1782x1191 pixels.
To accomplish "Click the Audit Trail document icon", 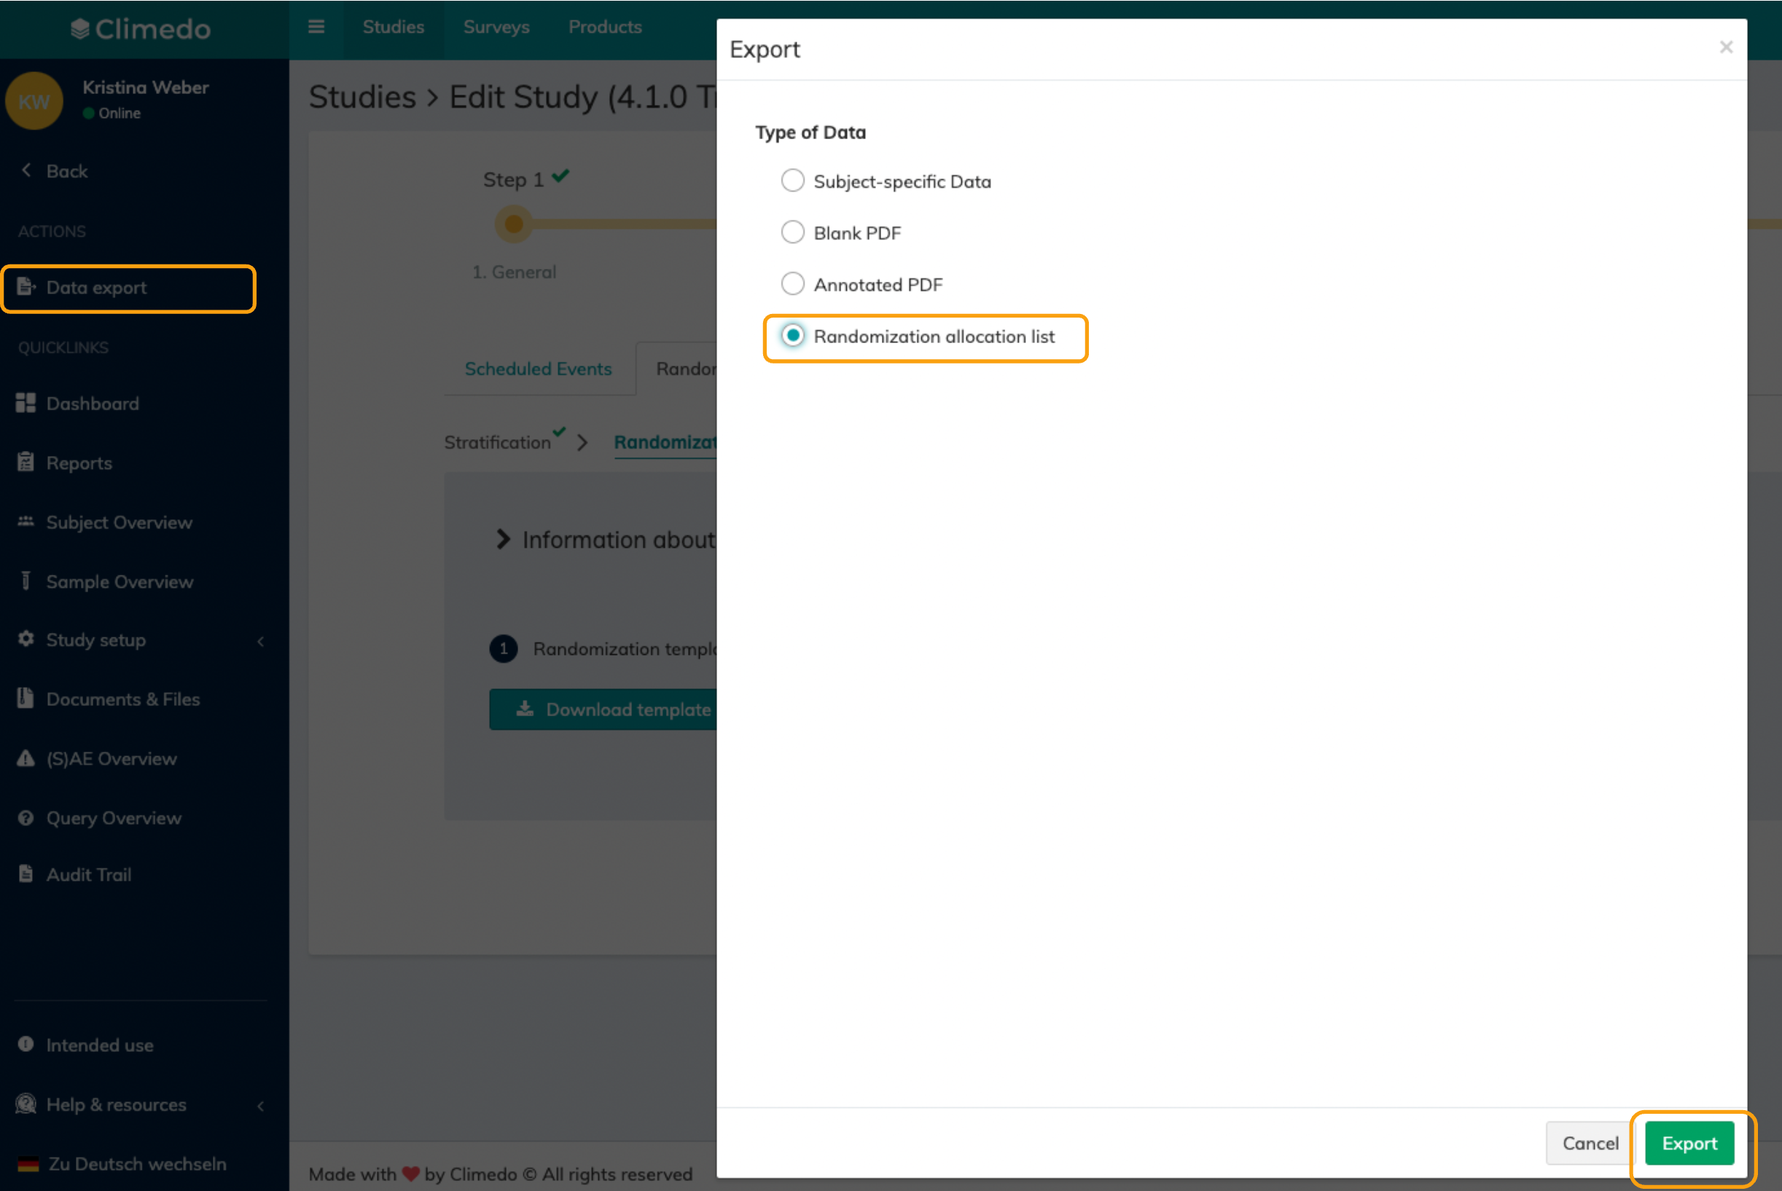I will click(26, 874).
